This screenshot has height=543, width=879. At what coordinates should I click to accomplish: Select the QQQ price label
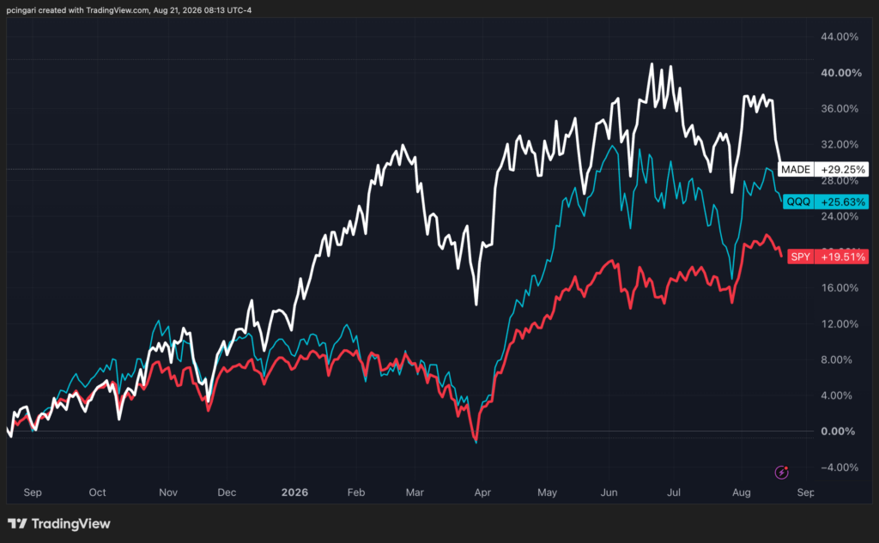[x=798, y=202]
